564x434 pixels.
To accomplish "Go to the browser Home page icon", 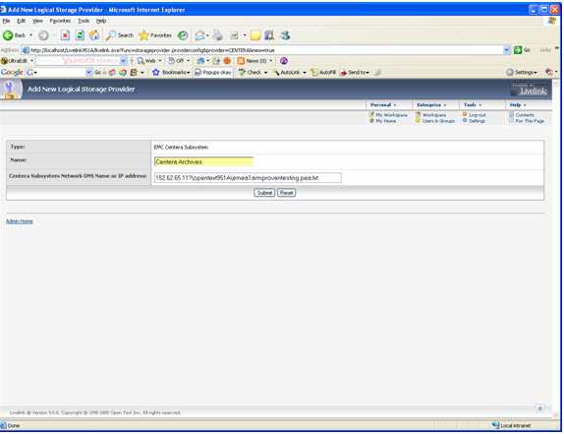I will tap(94, 35).
